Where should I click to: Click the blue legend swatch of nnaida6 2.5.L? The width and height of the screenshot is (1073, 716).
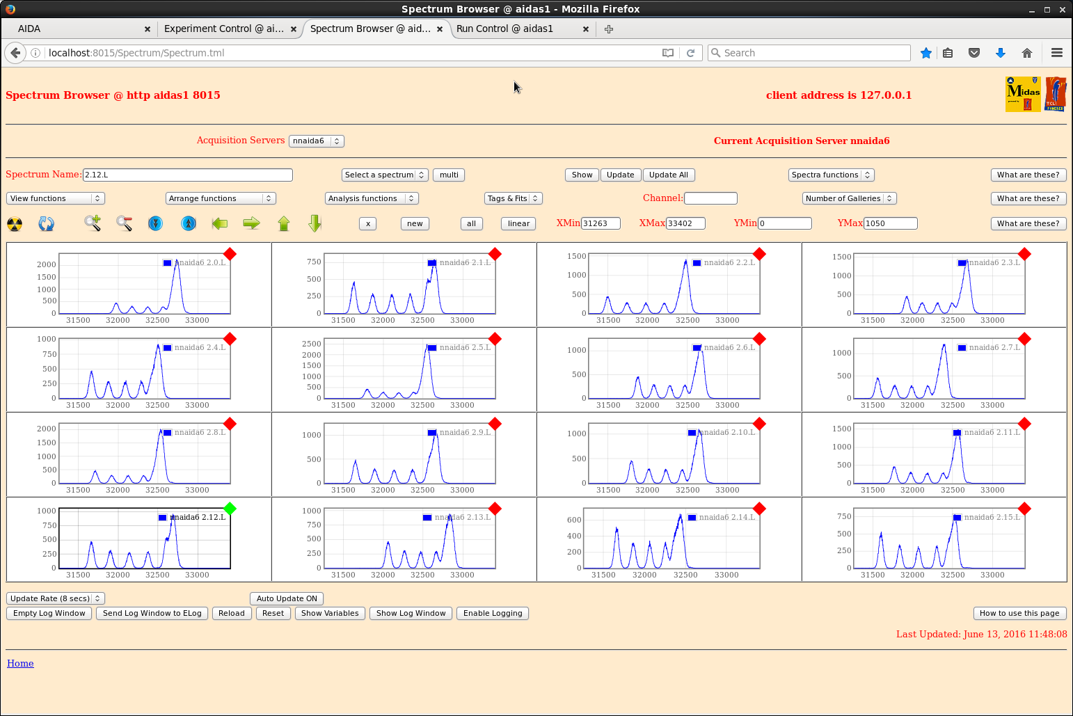432,348
